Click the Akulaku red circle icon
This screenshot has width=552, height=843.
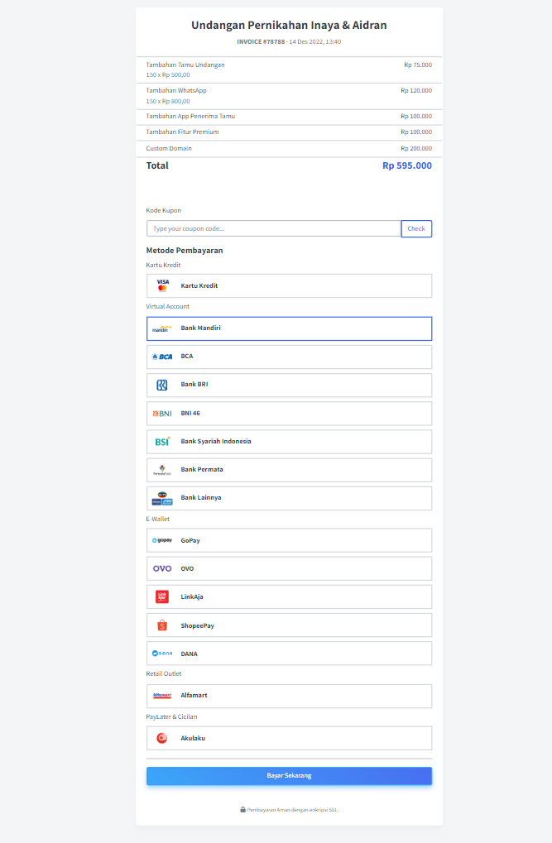click(162, 738)
